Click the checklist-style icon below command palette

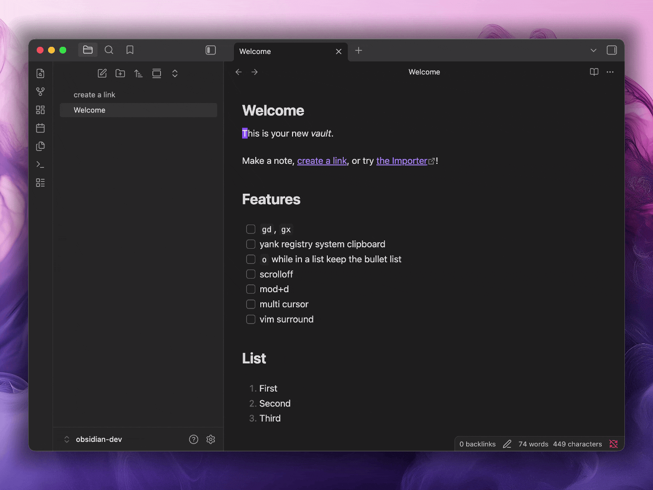point(40,182)
